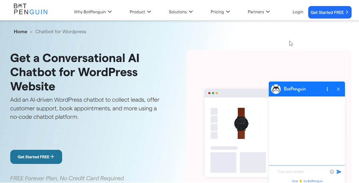Click the BotPenguin logo

30,9
